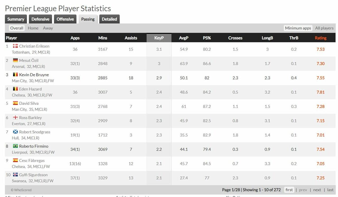
Task: Click Germany flag next to Mesut Özil
Action: tap(15, 60)
